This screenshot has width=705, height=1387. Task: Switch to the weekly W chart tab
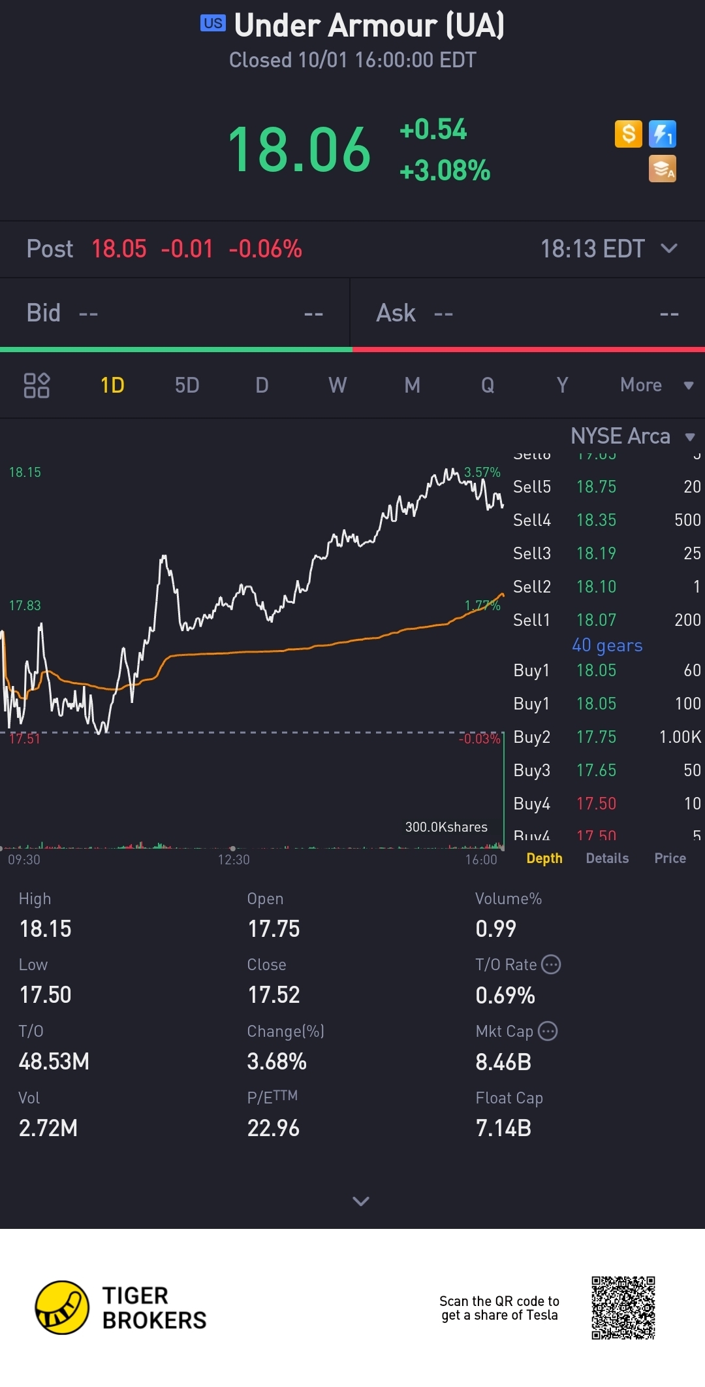tap(337, 385)
